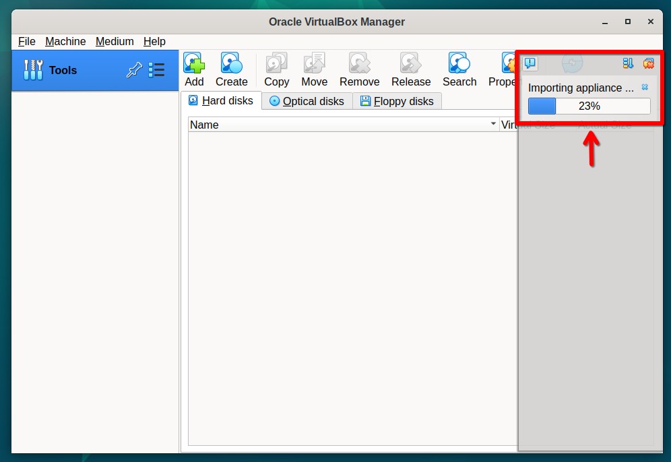Image resolution: width=671 pixels, height=462 pixels.
Task: Click the notification speech-bubble icon
Action: [530, 64]
